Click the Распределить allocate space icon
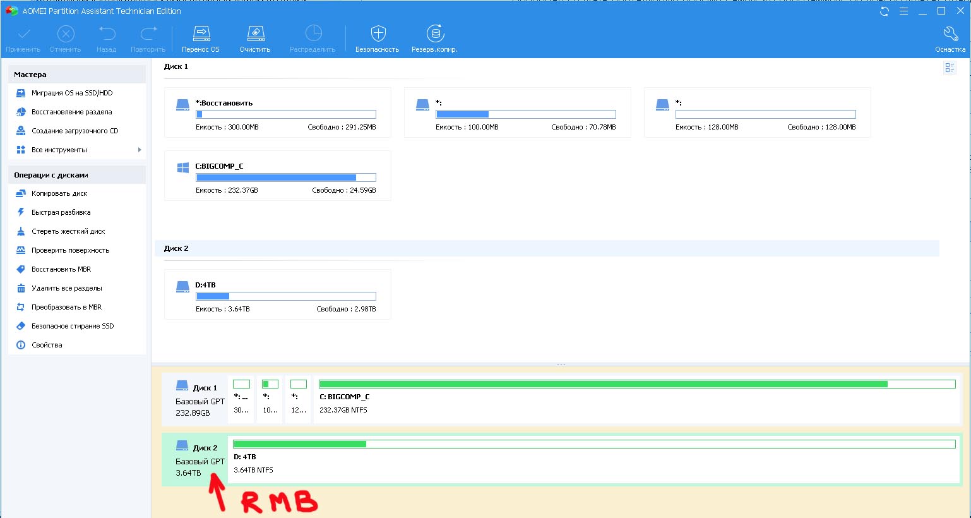 [313, 33]
